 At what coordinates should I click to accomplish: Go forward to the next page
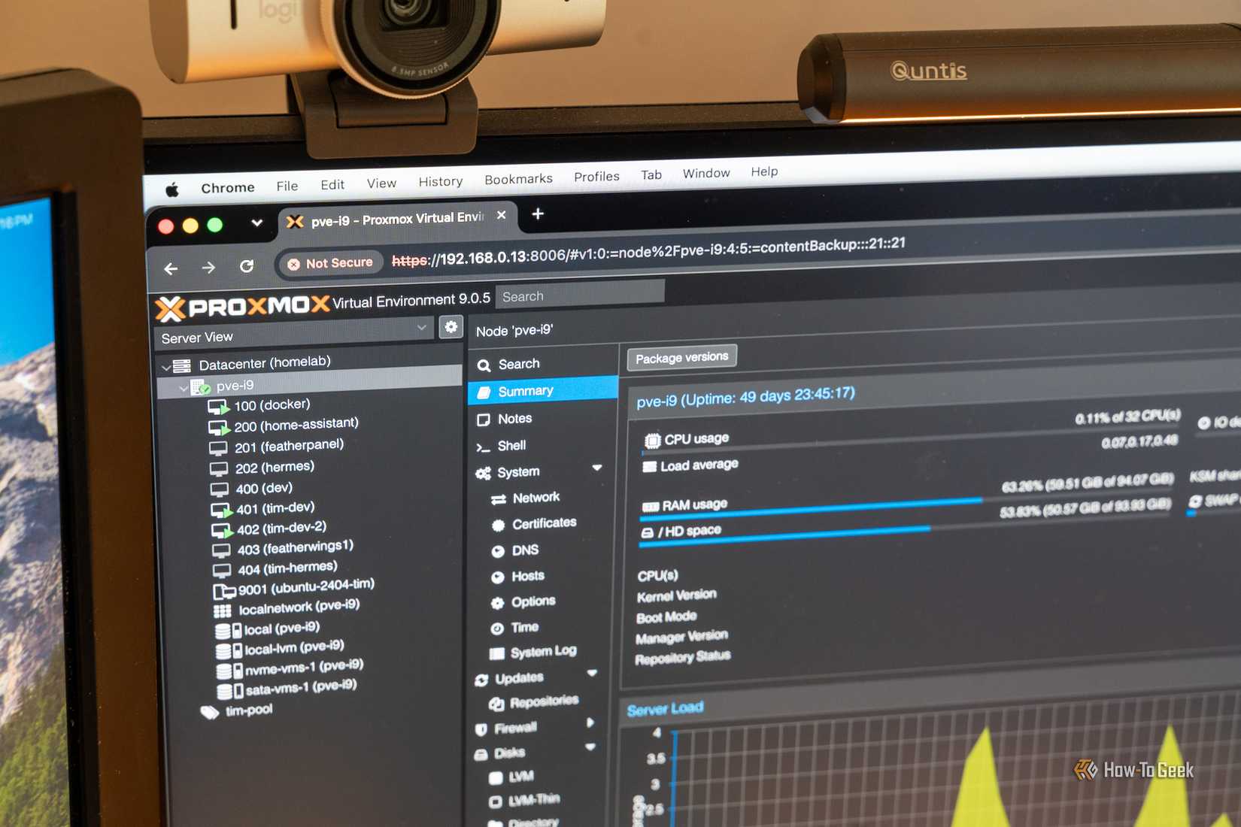coord(208,268)
